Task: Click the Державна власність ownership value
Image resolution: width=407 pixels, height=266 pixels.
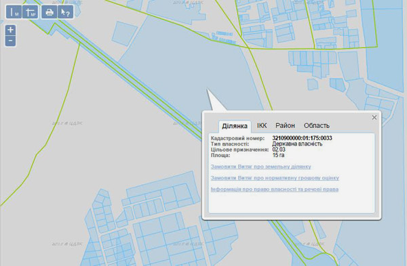Action: coord(297,143)
